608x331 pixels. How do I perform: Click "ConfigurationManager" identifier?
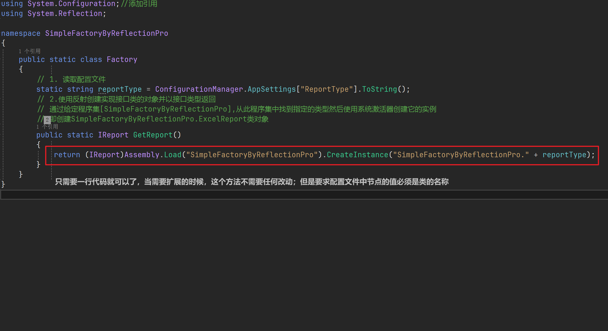point(199,89)
